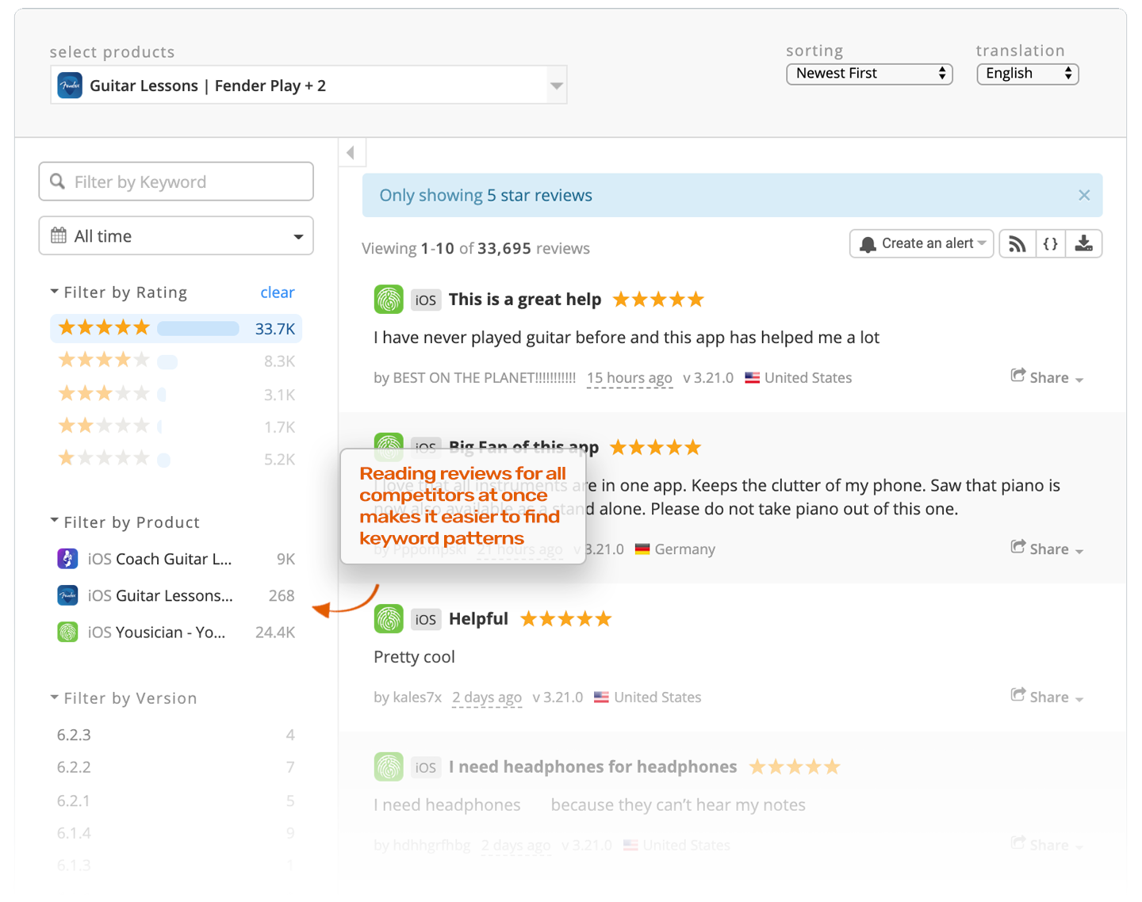Click the United States flag on first review
Image resolution: width=1142 pixels, height=902 pixels.
tap(753, 378)
